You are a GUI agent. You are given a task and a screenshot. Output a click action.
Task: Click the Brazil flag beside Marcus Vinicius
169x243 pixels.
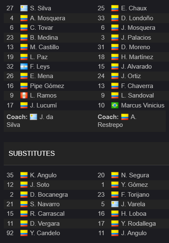pos(115,105)
